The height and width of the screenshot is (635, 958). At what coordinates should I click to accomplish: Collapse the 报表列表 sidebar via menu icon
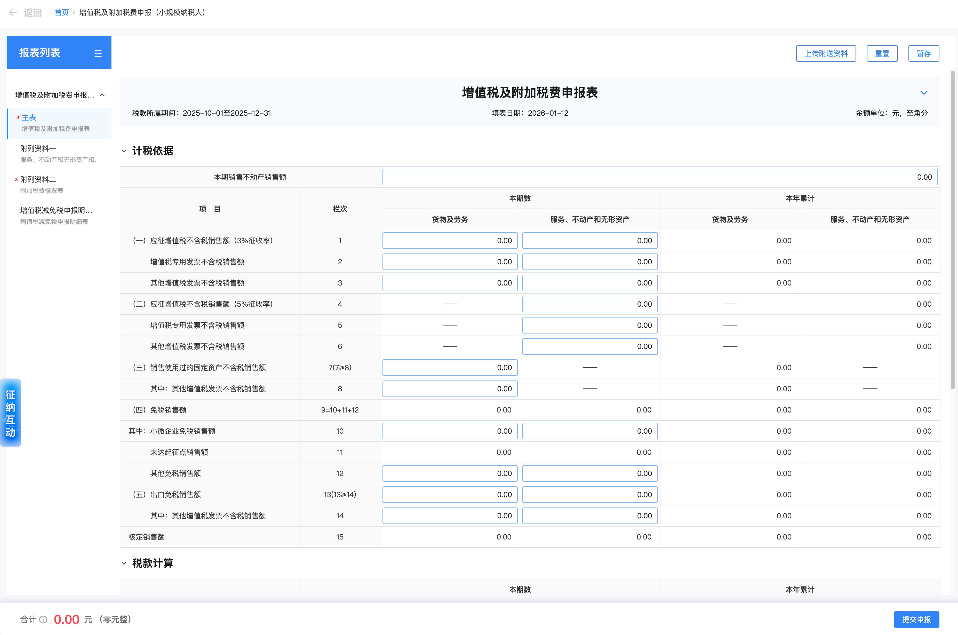(98, 53)
